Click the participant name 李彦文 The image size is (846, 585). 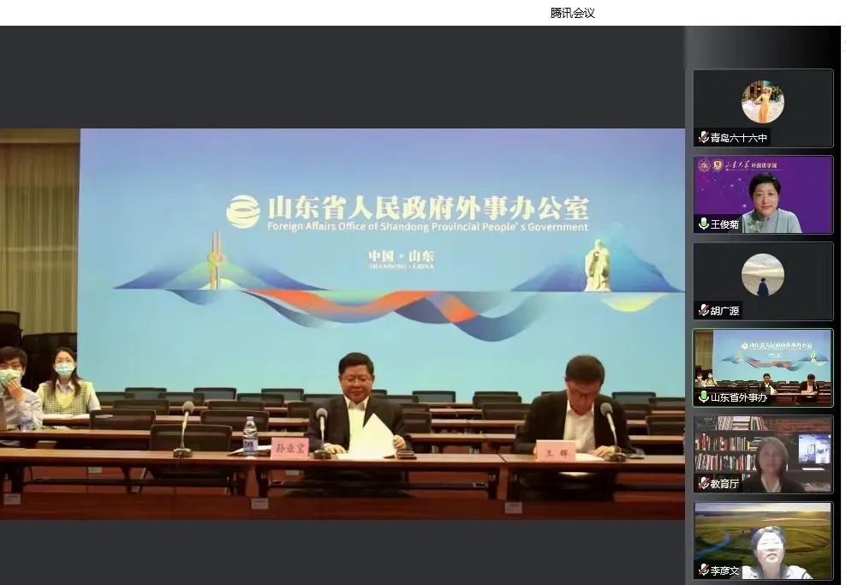[724, 570]
